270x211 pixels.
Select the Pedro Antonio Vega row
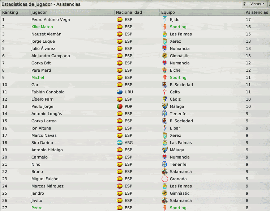pos(135,20)
